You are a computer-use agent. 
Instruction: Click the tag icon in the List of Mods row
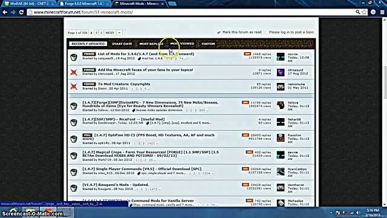click(140, 59)
